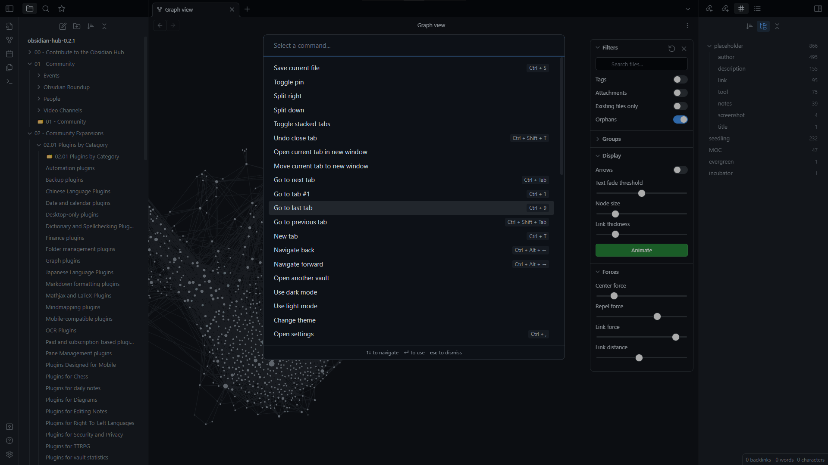828x465 pixels.
Task: Click the refresh icon in Filters panel
Action: pyautogui.click(x=671, y=48)
